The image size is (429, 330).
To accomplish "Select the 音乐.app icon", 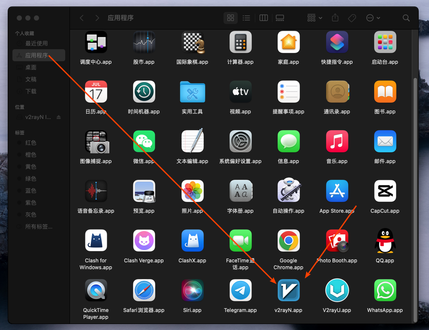I will tap(337, 141).
